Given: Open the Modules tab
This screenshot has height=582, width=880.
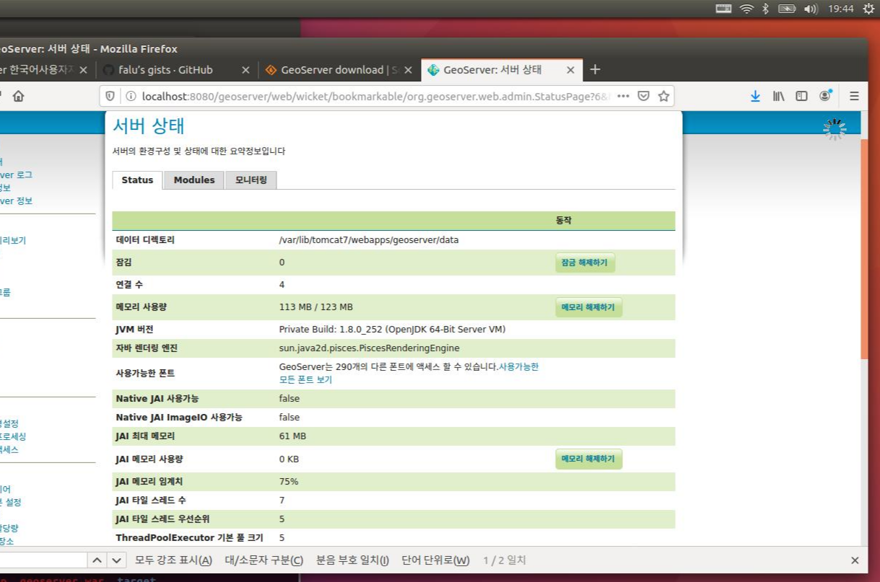Looking at the screenshot, I should pos(194,180).
